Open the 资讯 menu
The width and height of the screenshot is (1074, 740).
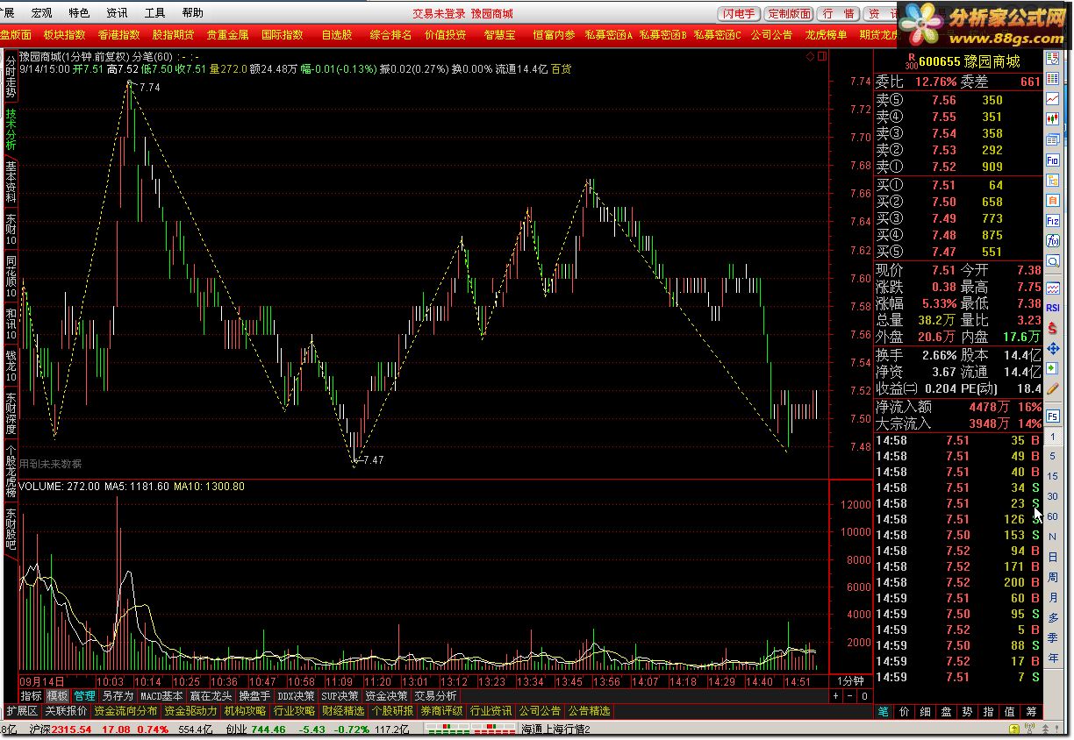[x=117, y=13]
